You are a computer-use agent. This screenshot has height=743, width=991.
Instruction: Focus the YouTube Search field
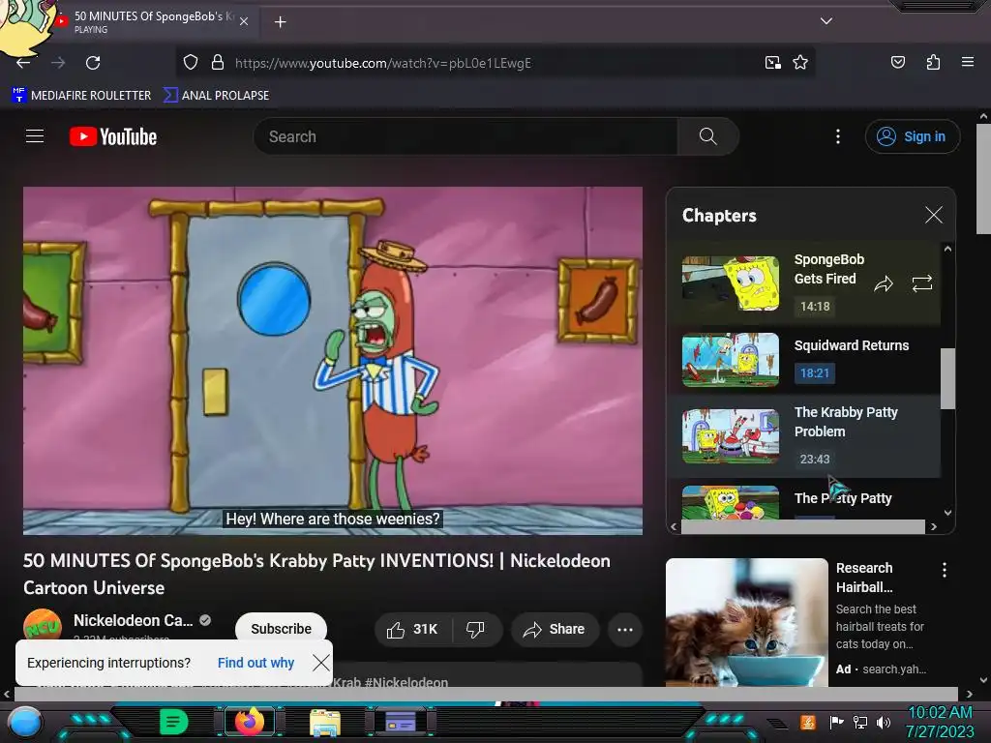click(465, 136)
